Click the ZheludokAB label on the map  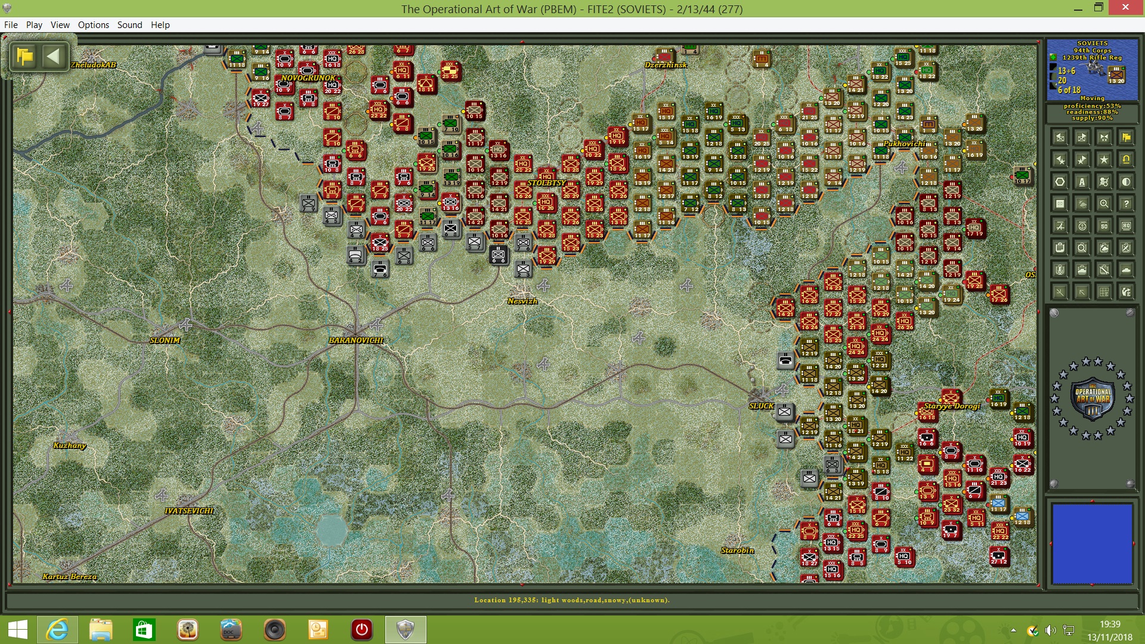pyautogui.click(x=94, y=65)
